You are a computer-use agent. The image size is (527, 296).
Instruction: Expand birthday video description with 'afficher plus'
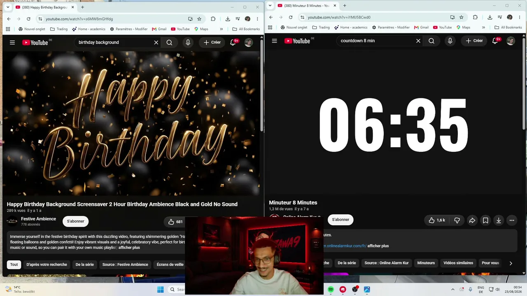tap(129, 247)
